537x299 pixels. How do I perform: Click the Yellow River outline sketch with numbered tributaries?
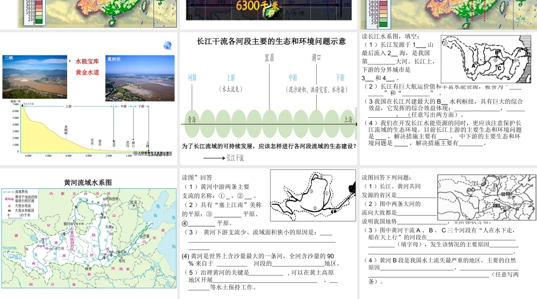point(313,195)
